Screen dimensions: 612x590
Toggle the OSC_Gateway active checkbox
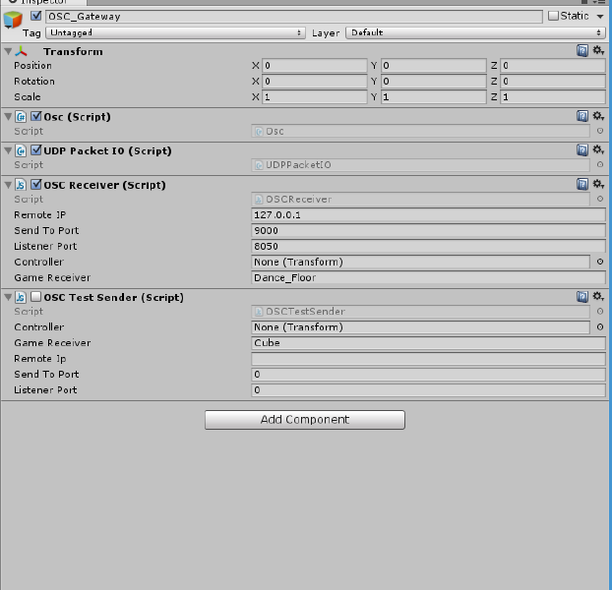pyautogui.click(x=36, y=17)
